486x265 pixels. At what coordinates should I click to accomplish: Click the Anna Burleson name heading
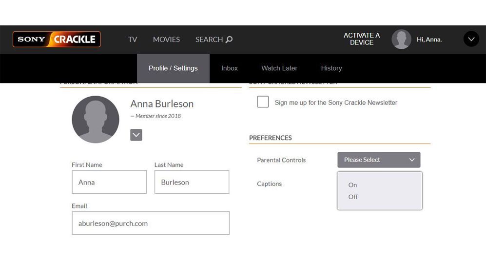(x=162, y=103)
